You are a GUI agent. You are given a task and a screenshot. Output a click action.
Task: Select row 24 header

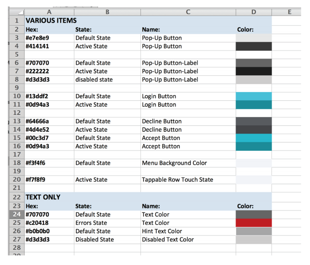coord(17,215)
